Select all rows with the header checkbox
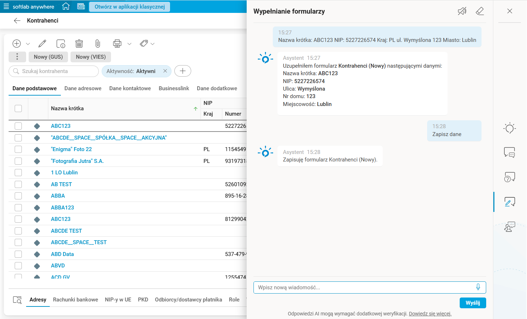 (18, 108)
